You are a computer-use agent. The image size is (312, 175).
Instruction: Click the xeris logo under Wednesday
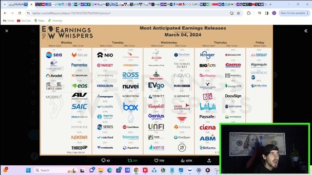coord(156,148)
